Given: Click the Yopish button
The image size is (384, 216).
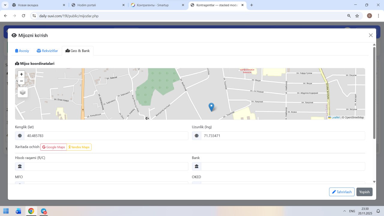Looking at the screenshot, I should pos(364,192).
